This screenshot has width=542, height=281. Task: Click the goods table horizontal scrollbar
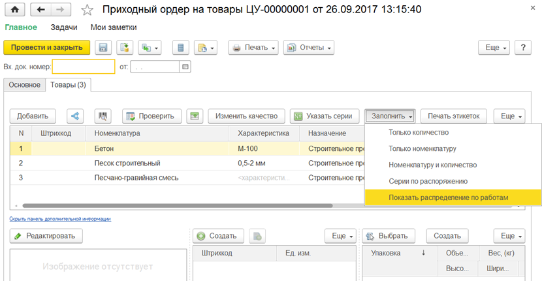(x=178, y=206)
